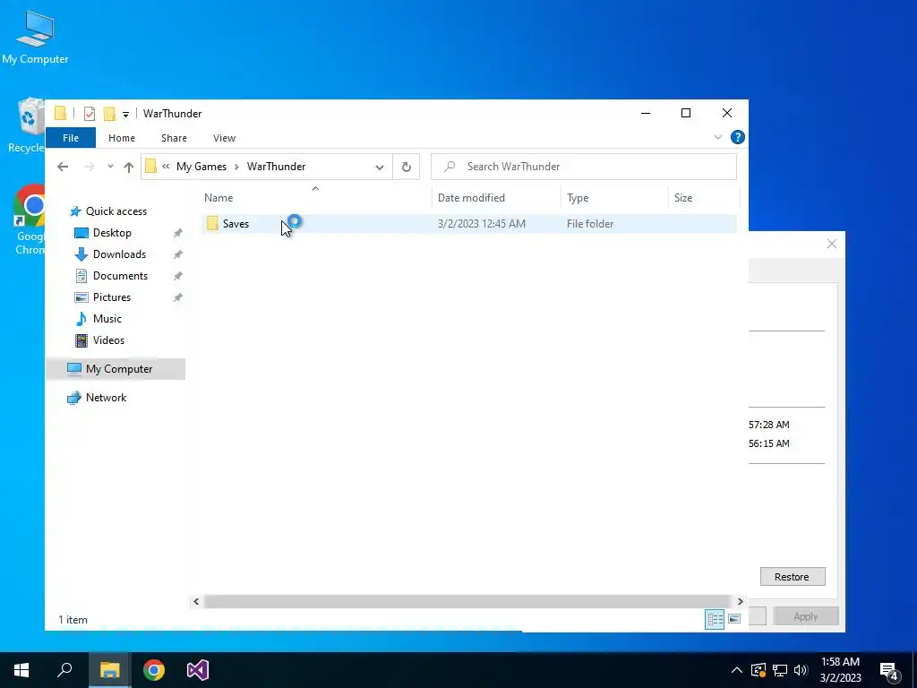Click the Properties quick access toolbar icon

click(x=90, y=114)
